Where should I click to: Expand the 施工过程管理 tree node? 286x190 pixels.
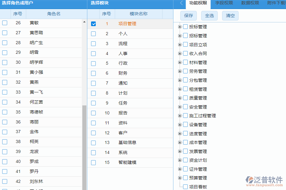(180, 116)
